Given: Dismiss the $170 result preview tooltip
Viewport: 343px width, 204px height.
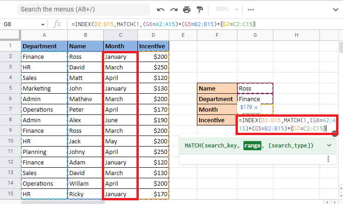Looking at the screenshot, I should coord(256,107).
